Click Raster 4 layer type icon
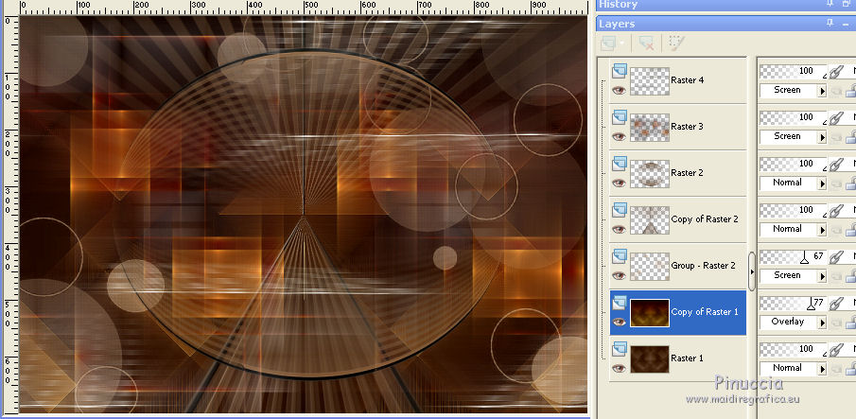 [x=620, y=71]
